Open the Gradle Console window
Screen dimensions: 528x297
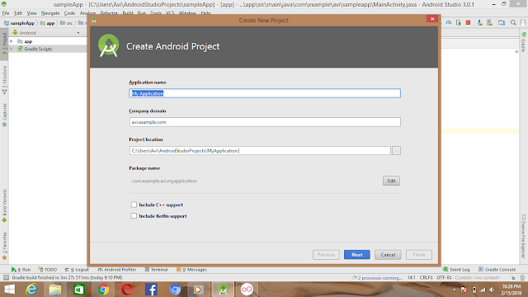[497, 270]
